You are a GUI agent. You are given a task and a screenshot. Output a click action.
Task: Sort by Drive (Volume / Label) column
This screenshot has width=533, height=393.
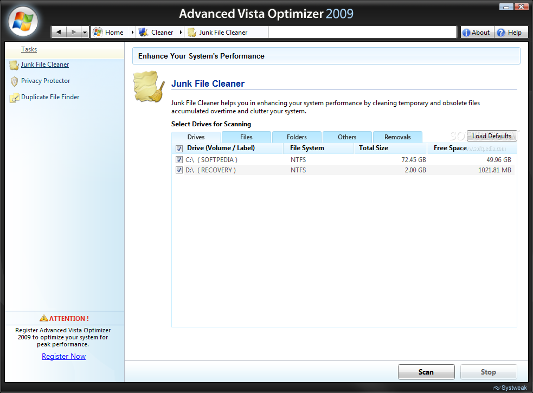point(221,148)
